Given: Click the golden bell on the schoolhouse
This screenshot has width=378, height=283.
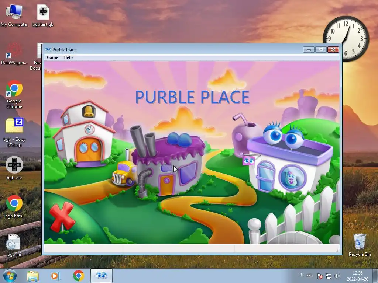Looking at the screenshot, I should click(x=89, y=111).
